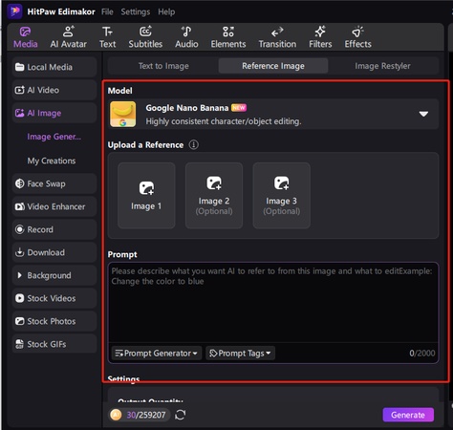Click the info icon beside Upload a Reference
Screen dimensions: 453x430
point(193,145)
